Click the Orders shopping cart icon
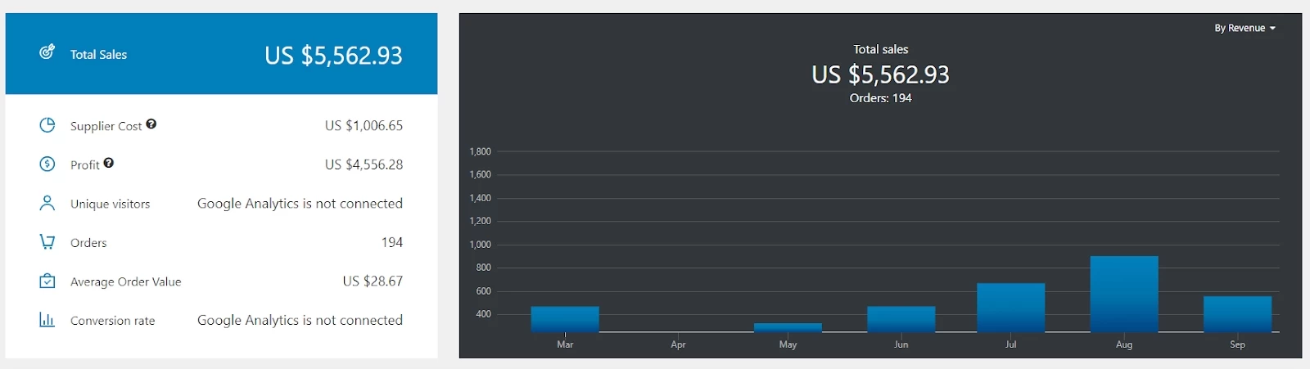Image resolution: width=1310 pixels, height=369 pixels. tap(47, 242)
